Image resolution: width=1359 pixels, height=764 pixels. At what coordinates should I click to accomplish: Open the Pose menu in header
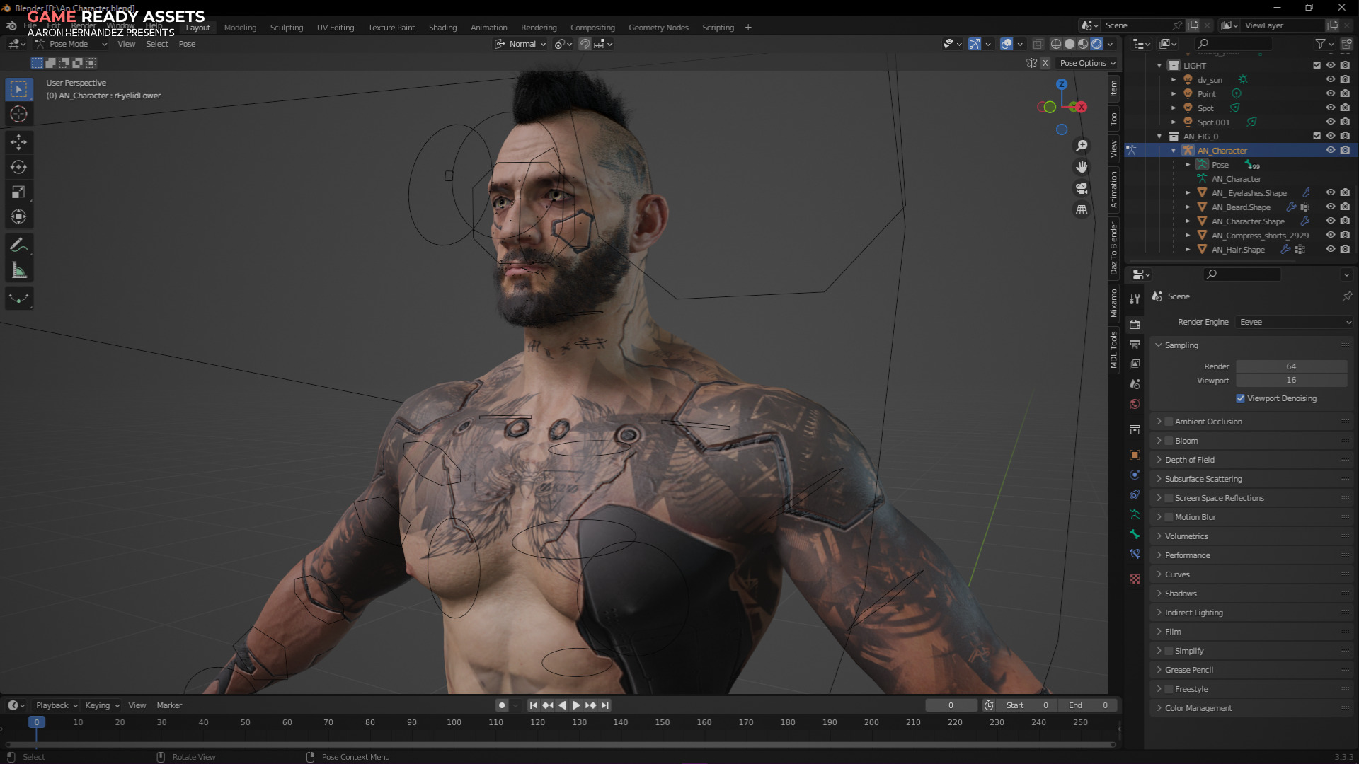[x=187, y=44]
